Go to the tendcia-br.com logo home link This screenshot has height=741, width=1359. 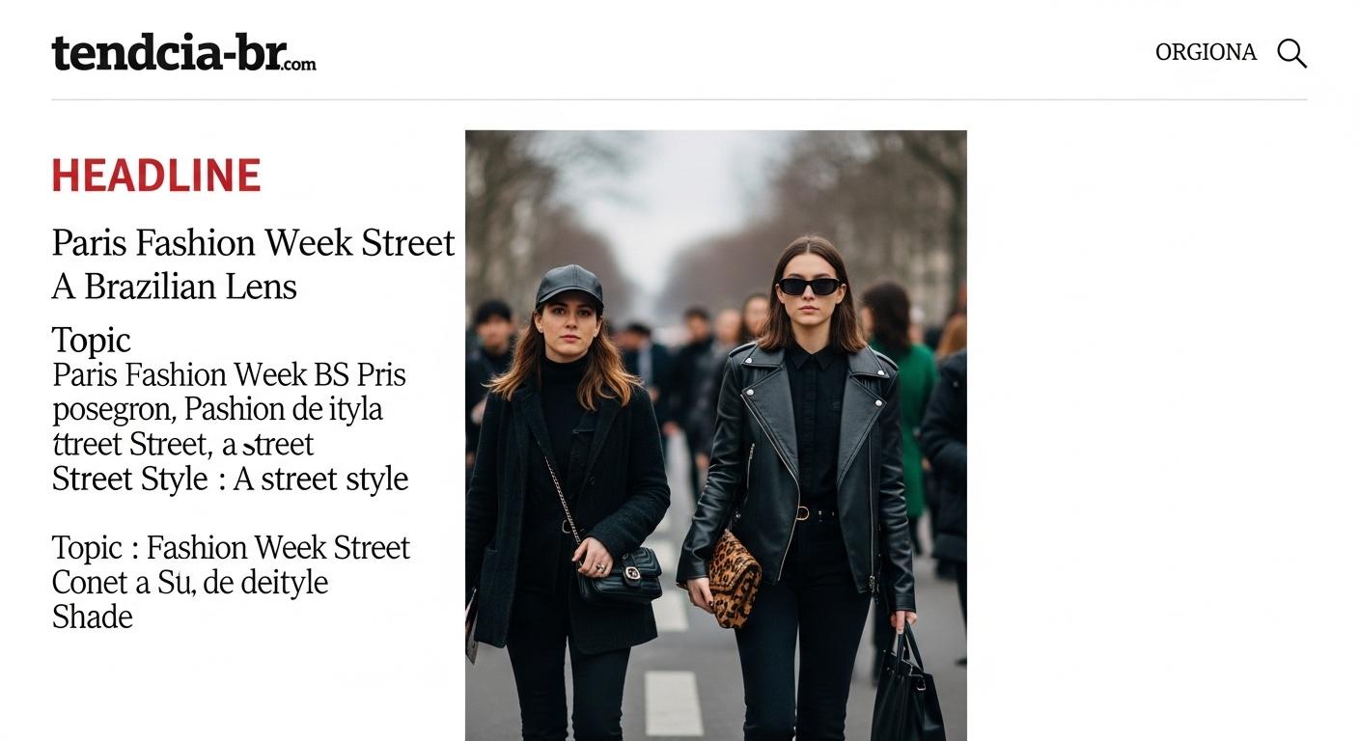[183, 53]
